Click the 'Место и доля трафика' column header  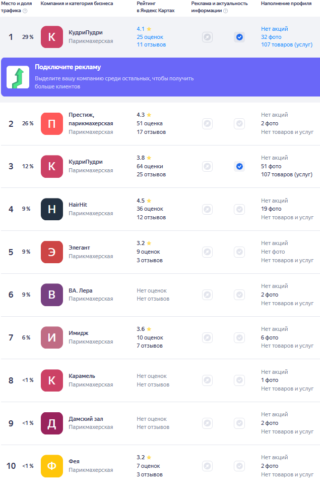click(x=16, y=7)
